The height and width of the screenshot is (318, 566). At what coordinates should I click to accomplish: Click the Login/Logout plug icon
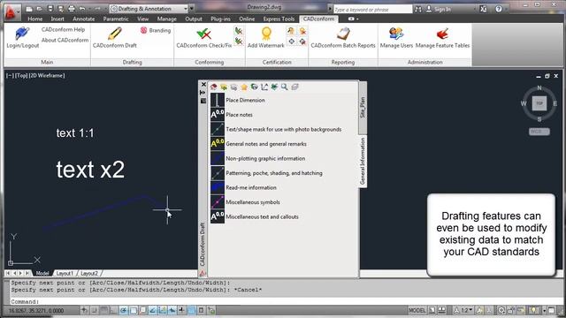pyautogui.click(x=22, y=34)
